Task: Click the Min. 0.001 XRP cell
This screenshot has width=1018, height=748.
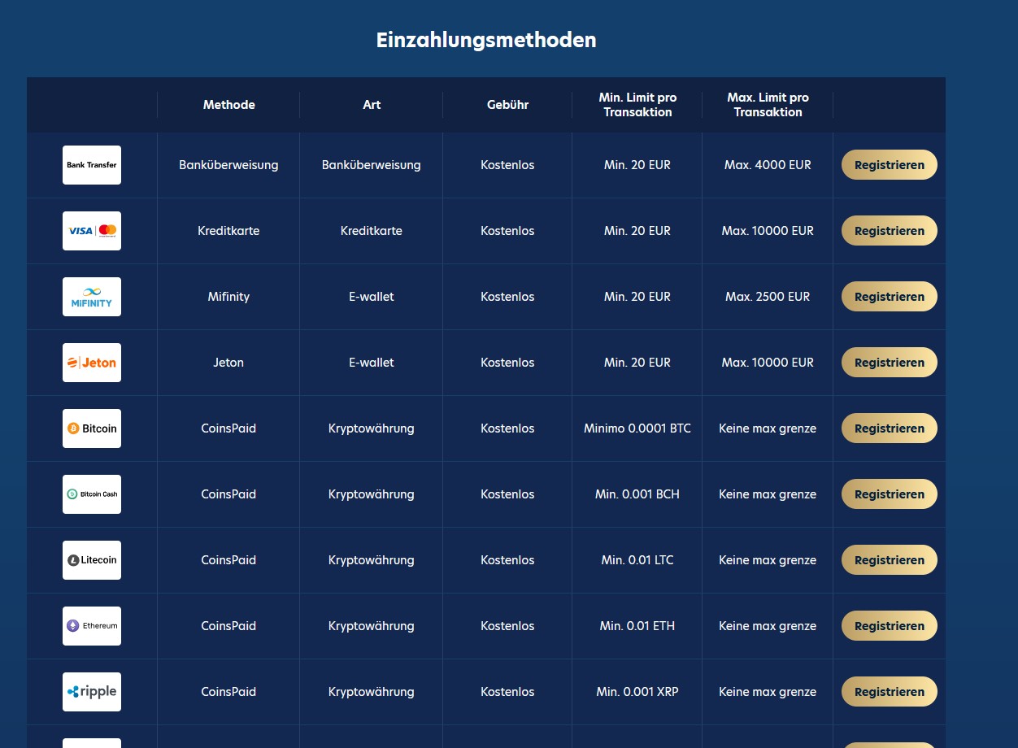Action: pyautogui.click(x=637, y=692)
